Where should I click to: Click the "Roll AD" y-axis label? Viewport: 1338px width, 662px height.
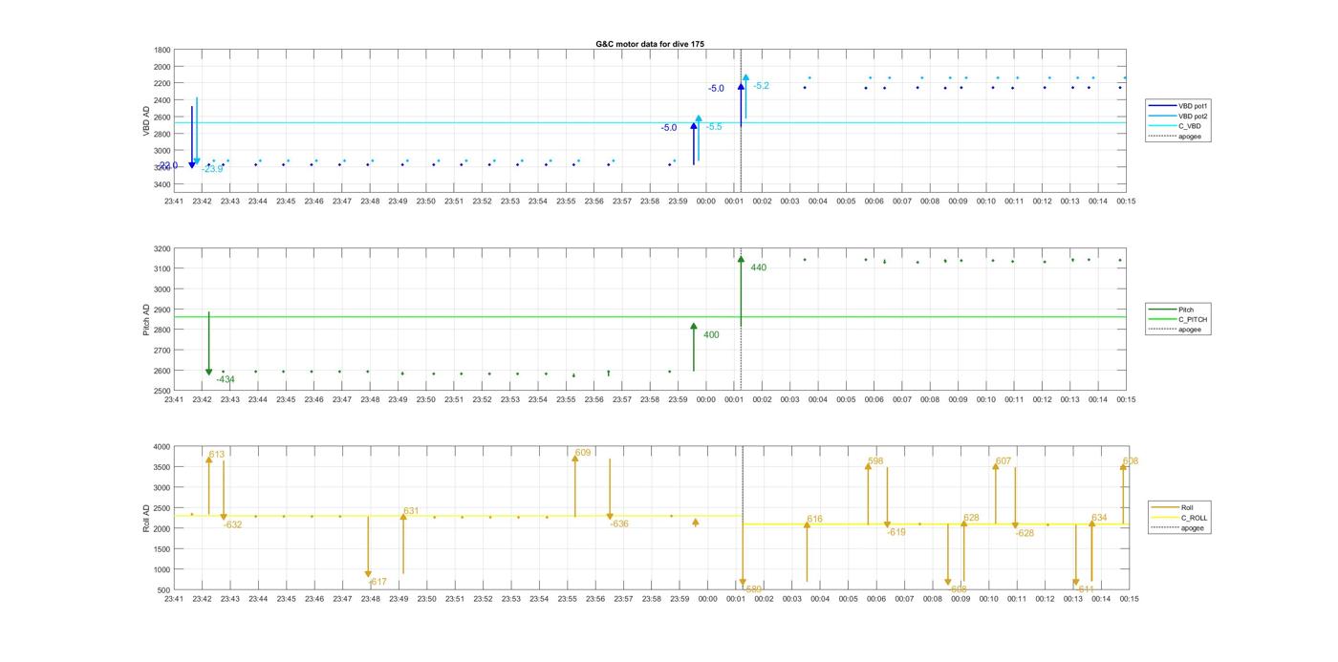click(146, 517)
